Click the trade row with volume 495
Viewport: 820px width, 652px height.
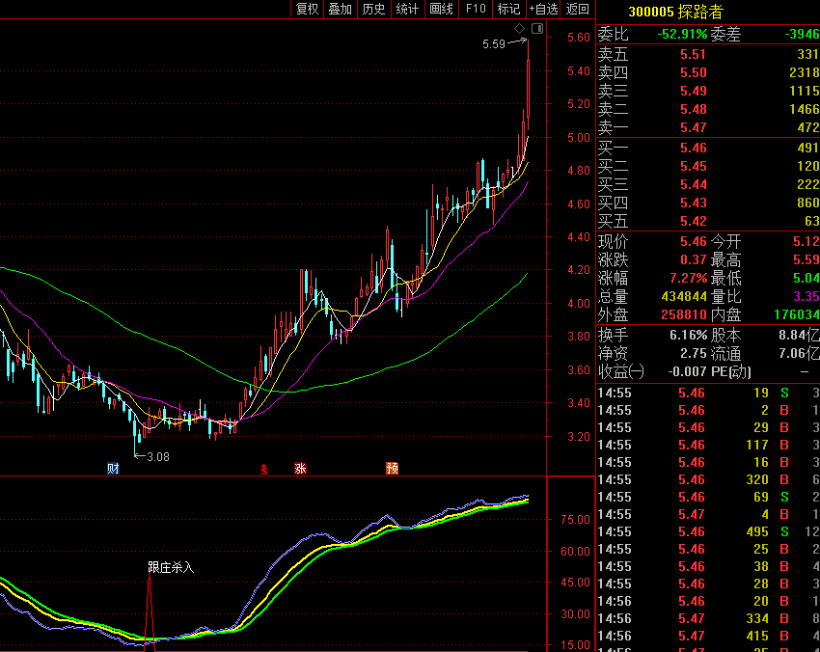tap(708, 531)
